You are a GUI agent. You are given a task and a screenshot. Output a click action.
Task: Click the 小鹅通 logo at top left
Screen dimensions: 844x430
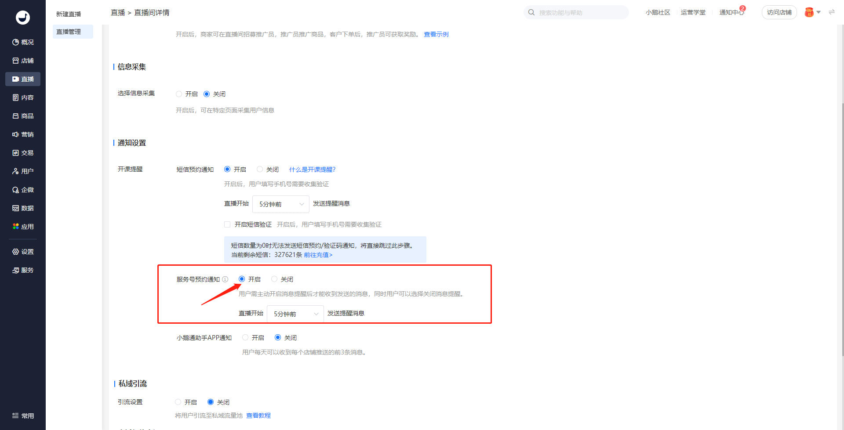(x=22, y=18)
